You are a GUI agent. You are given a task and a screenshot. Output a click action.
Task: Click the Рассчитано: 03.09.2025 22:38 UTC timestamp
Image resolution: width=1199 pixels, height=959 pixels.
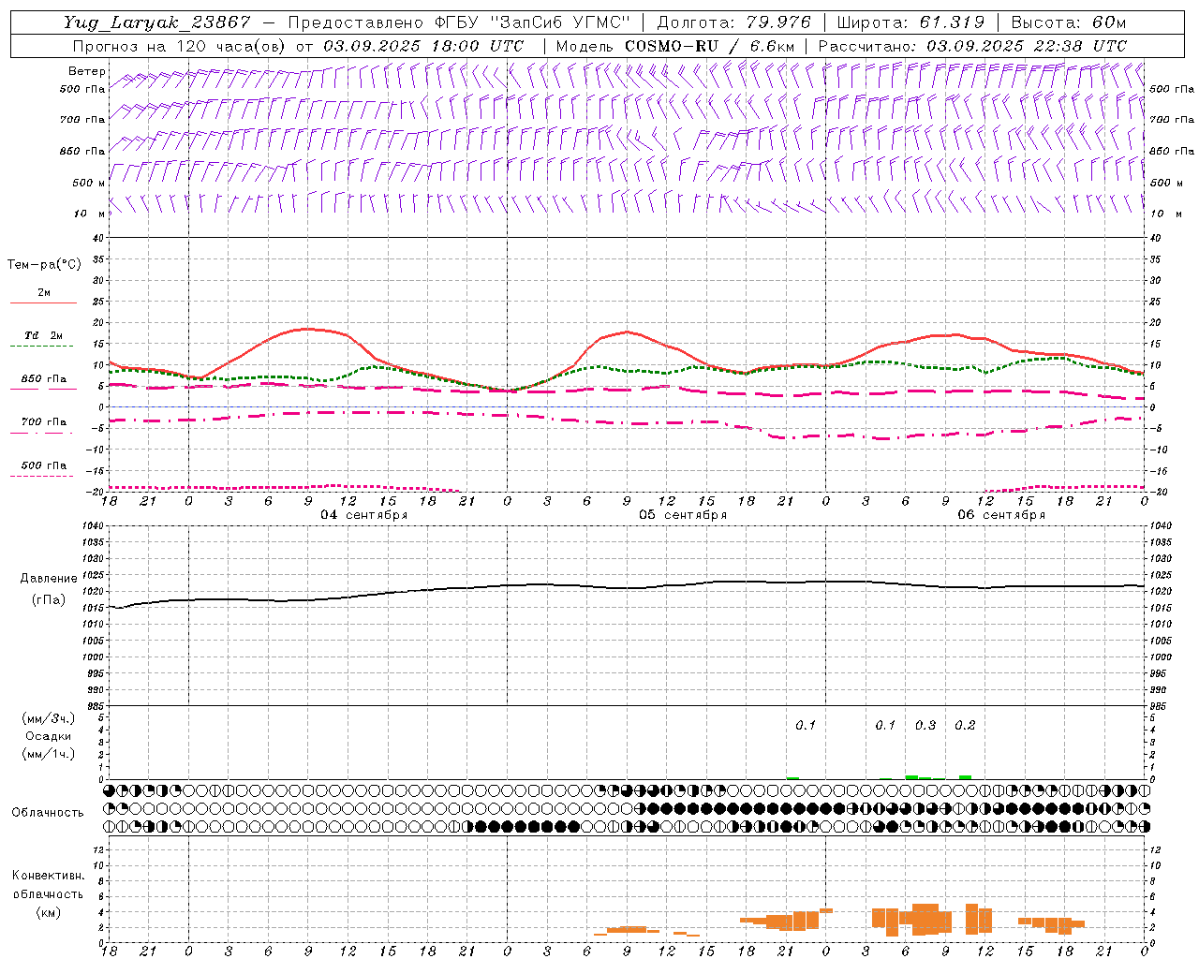point(972,46)
